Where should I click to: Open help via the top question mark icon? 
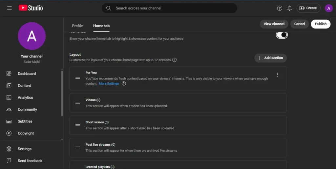[280, 8]
